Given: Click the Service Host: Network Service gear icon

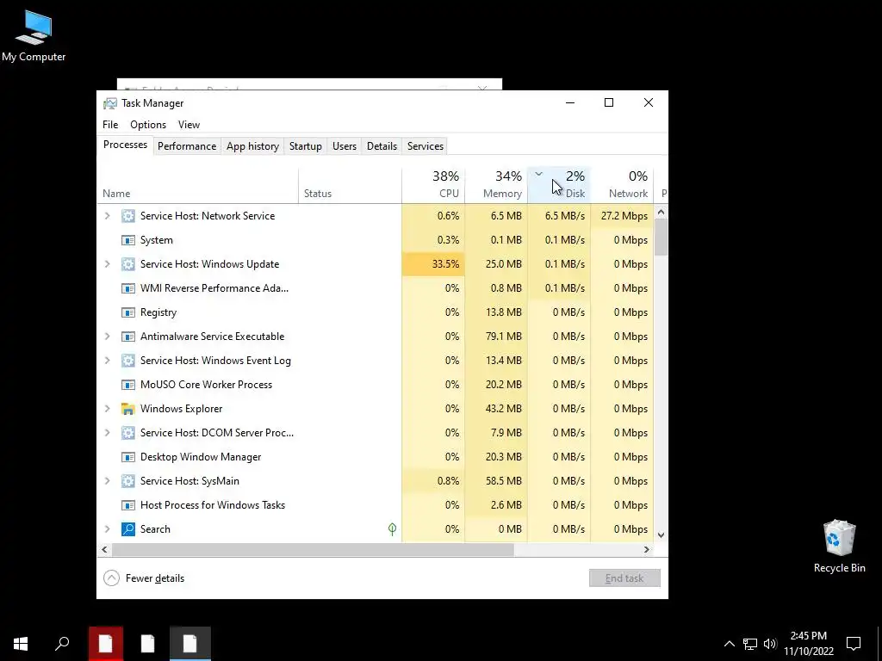Looking at the screenshot, I should point(128,216).
